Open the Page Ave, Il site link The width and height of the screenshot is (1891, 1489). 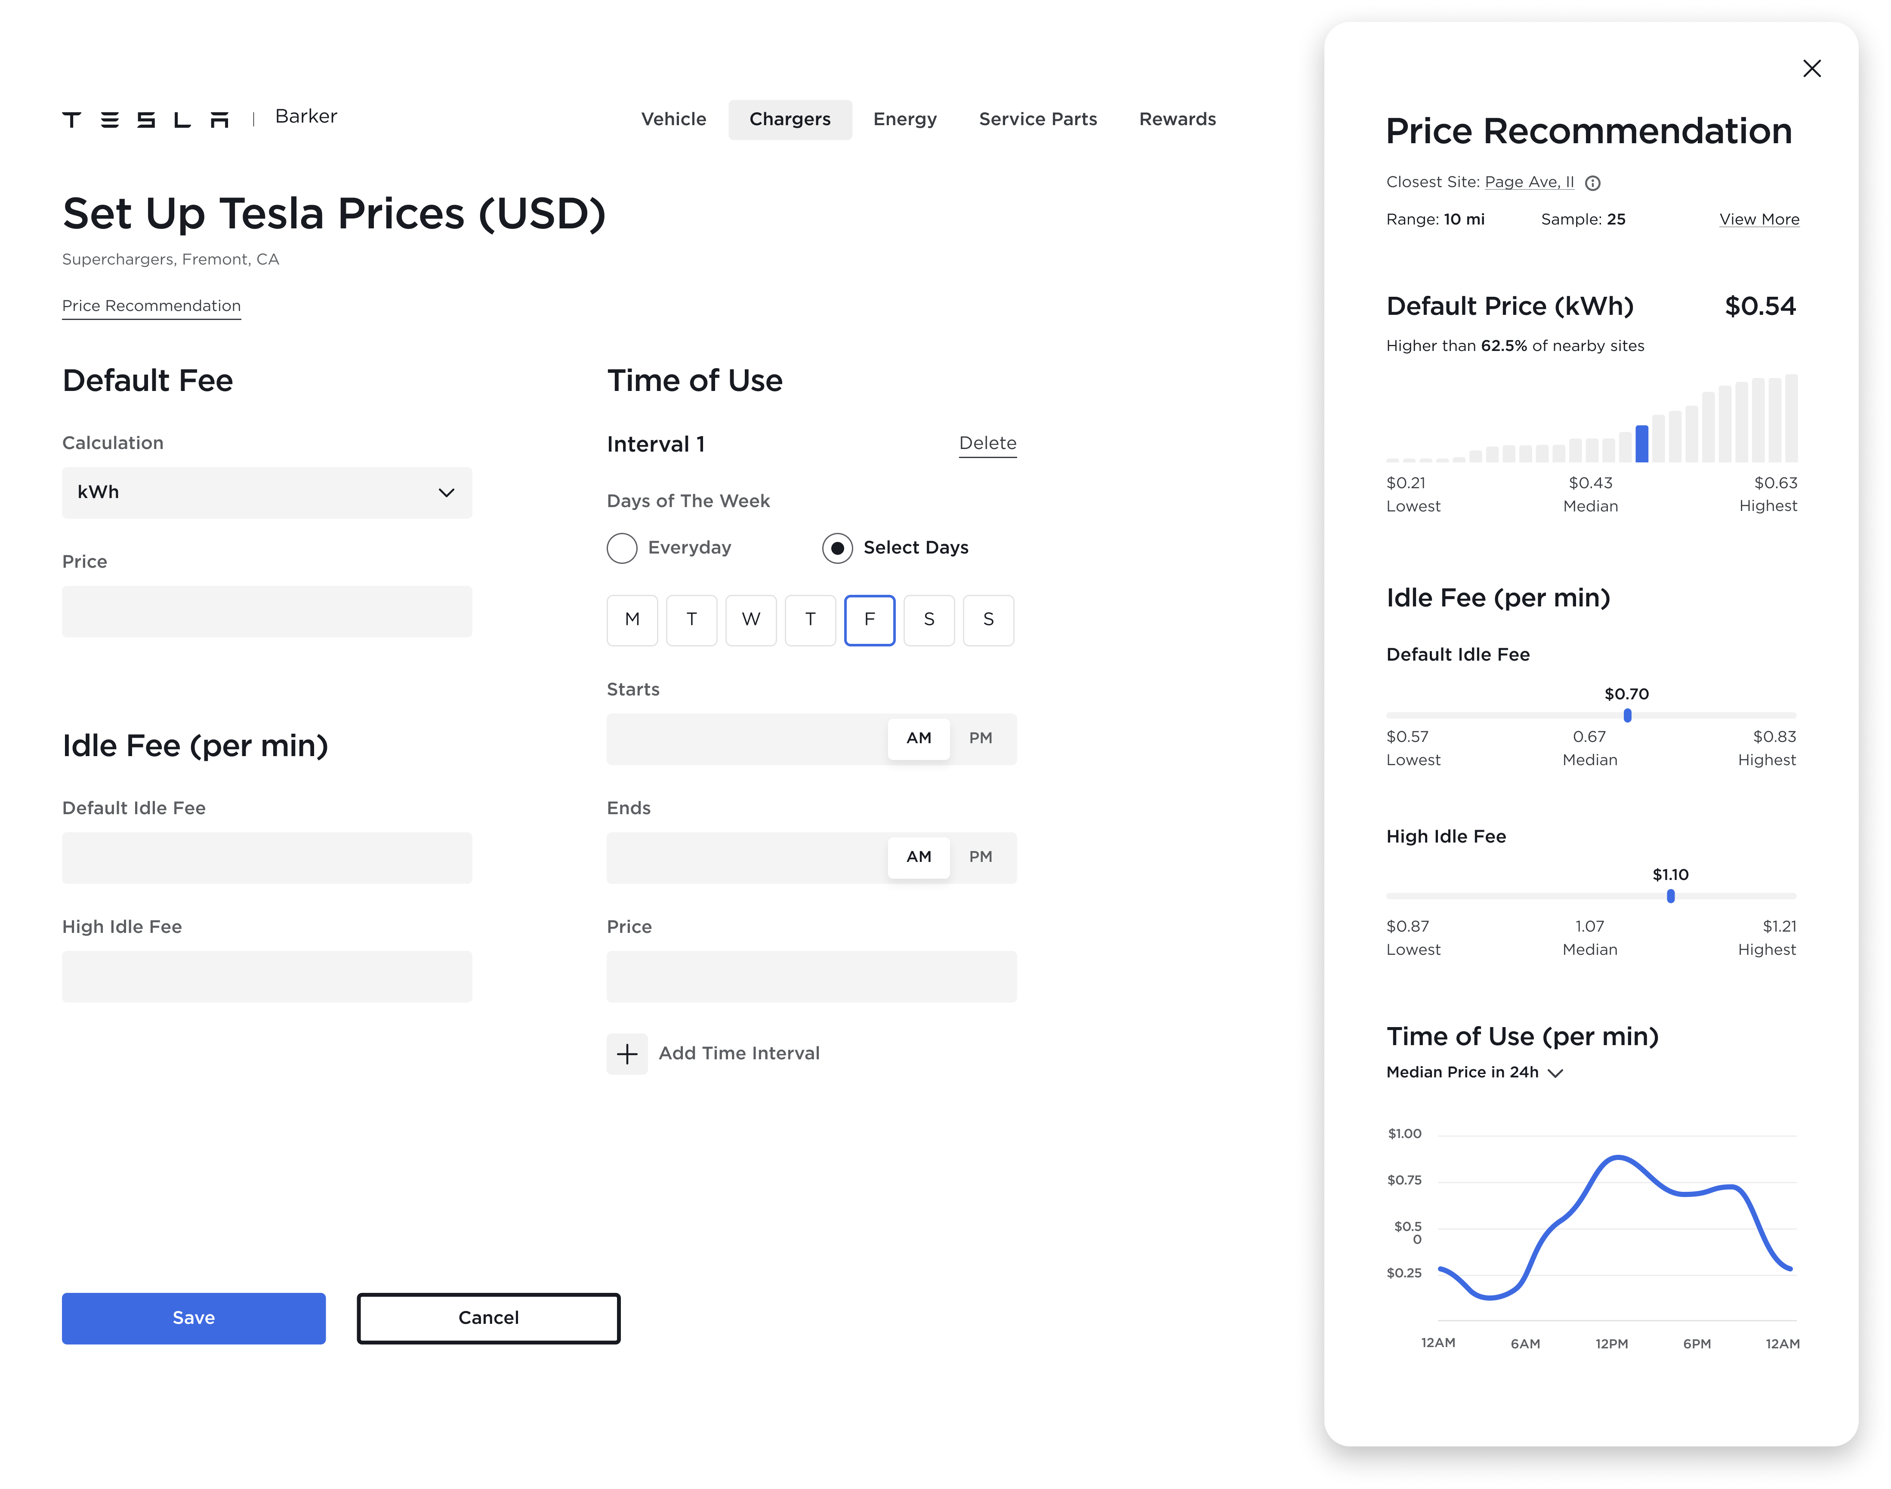point(1529,182)
